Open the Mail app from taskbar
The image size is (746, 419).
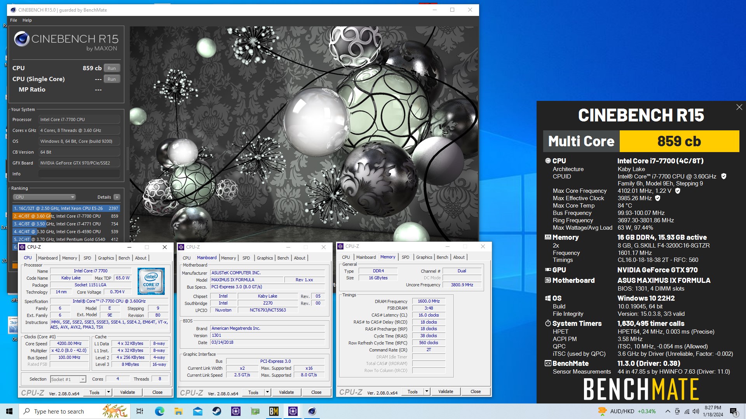pyautogui.click(x=197, y=411)
